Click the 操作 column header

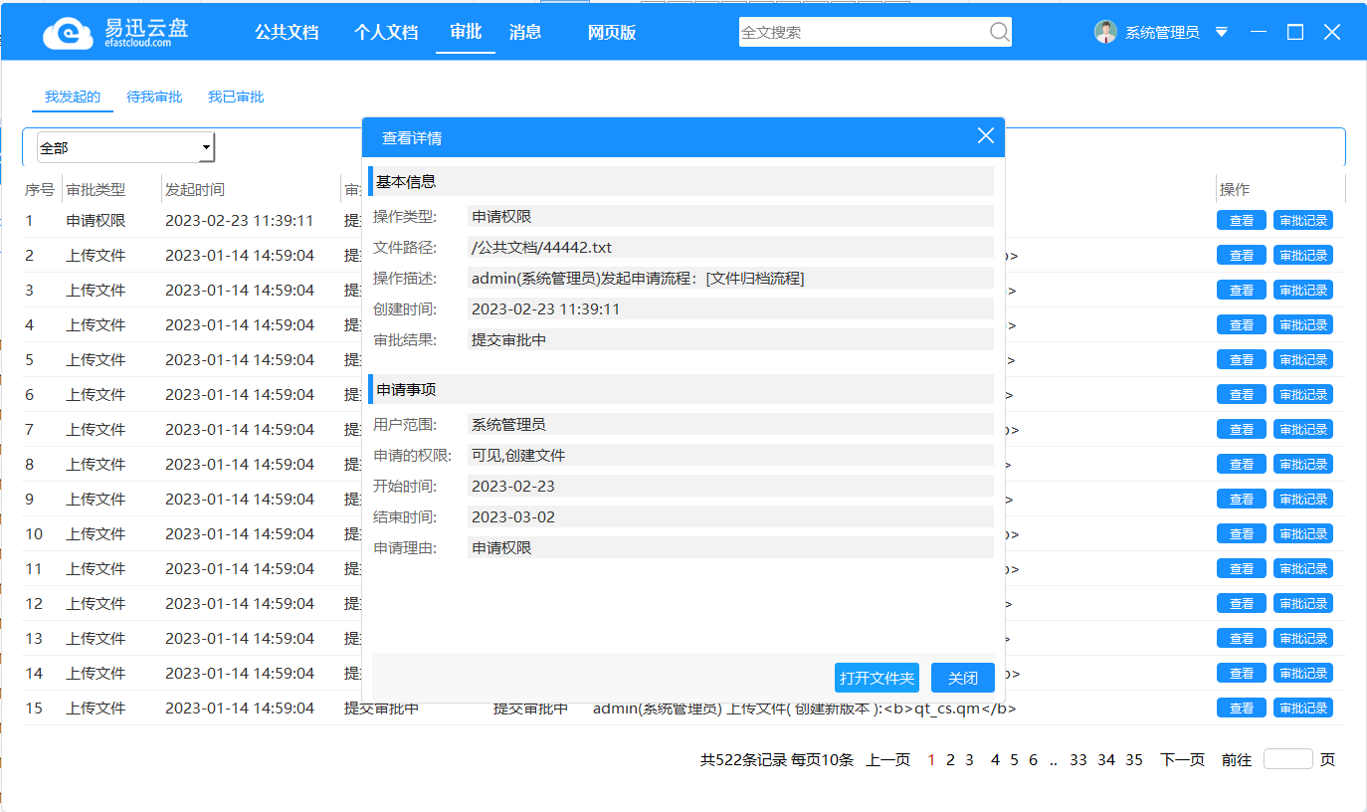click(1235, 189)
